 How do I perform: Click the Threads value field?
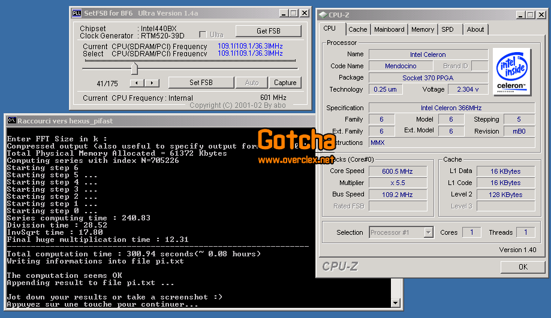tap(526, 232)
